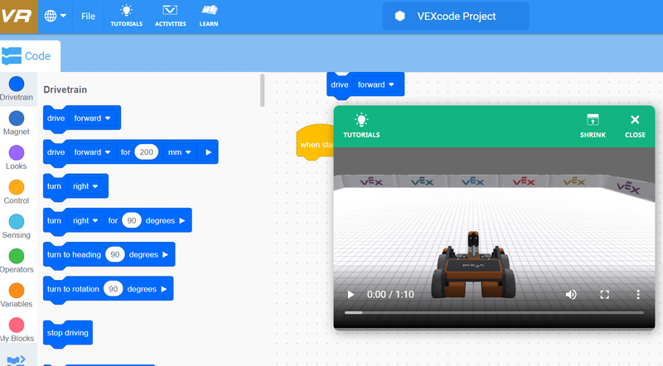Open the Sensing block category
Screen dimensions: 663x366
click(16, 226)
